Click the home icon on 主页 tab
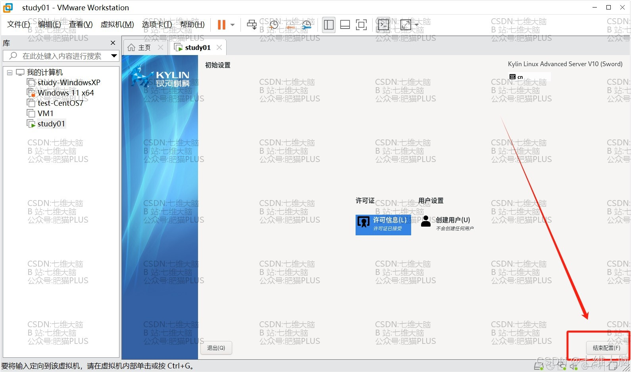 coord(131,48)
